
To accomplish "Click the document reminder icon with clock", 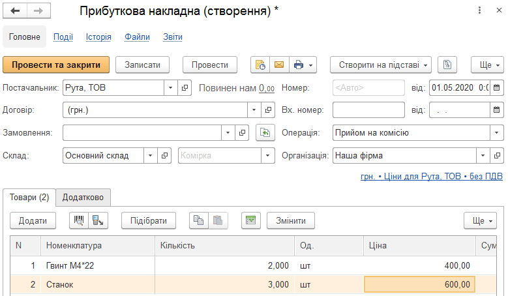I will 260,65.
